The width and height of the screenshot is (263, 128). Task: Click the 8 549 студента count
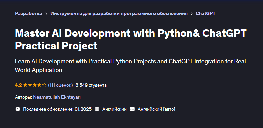pyautogui.click(x=91, y=85)
